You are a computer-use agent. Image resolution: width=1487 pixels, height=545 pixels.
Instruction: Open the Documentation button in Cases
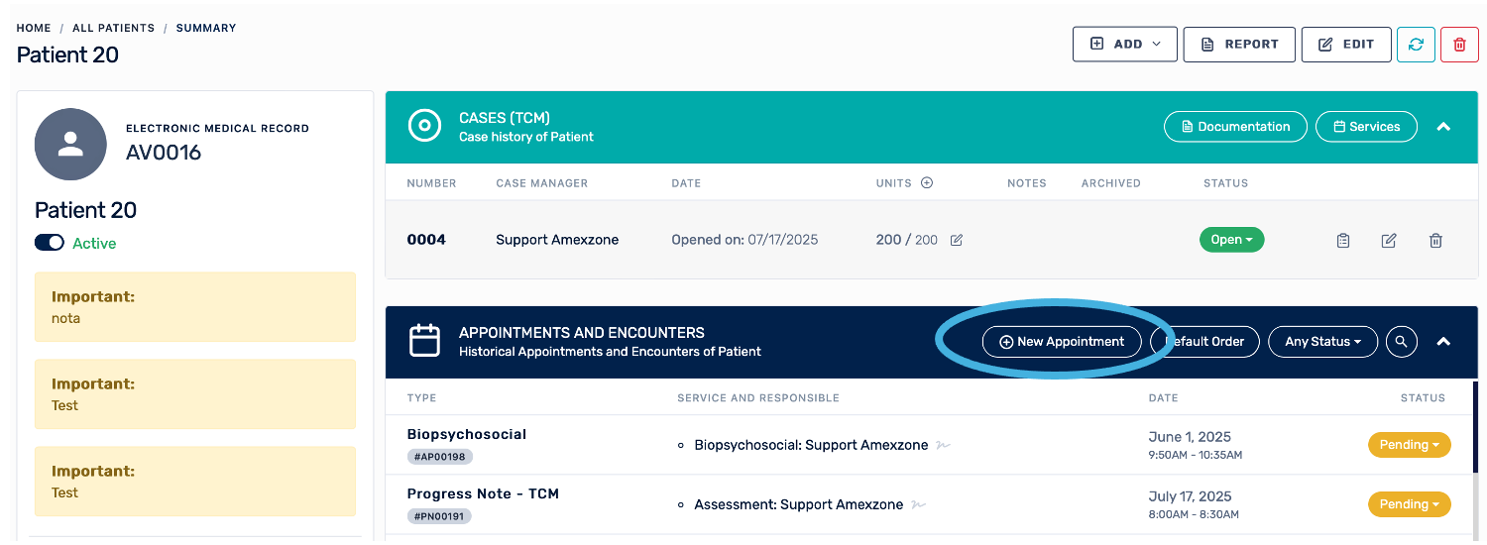point(1234,127)
